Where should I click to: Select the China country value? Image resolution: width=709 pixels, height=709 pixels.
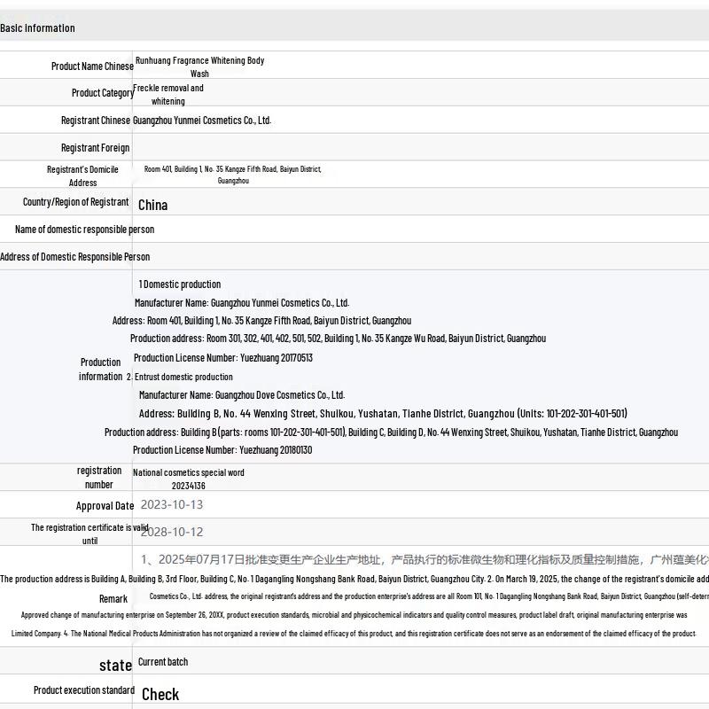point(152,206)
